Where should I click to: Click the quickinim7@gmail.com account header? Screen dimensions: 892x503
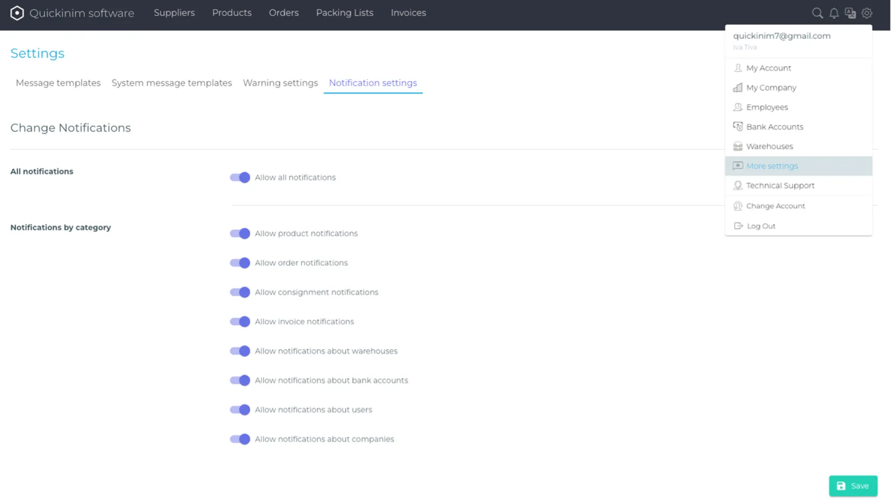[x=781, y=36]
